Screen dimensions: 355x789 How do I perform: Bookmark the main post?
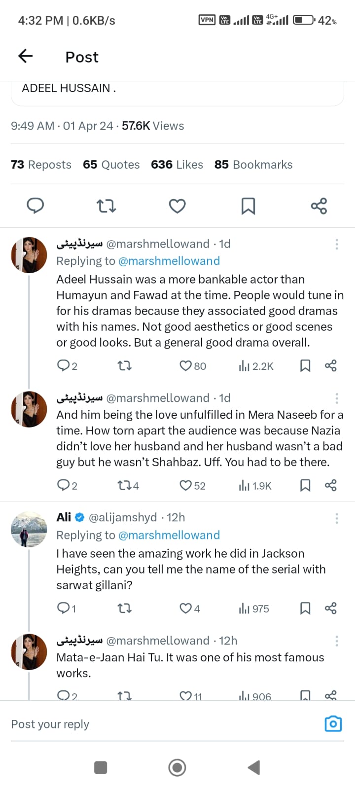point(248,206)
